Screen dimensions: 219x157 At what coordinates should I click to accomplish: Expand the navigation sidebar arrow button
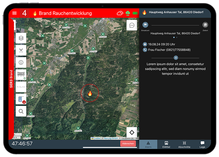[21, 50]
